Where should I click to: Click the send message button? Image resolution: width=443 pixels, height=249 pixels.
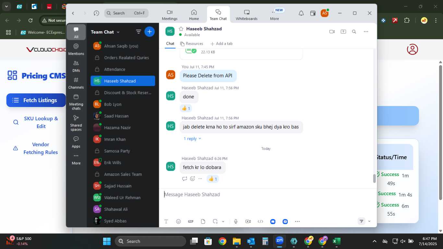(361, 221)
